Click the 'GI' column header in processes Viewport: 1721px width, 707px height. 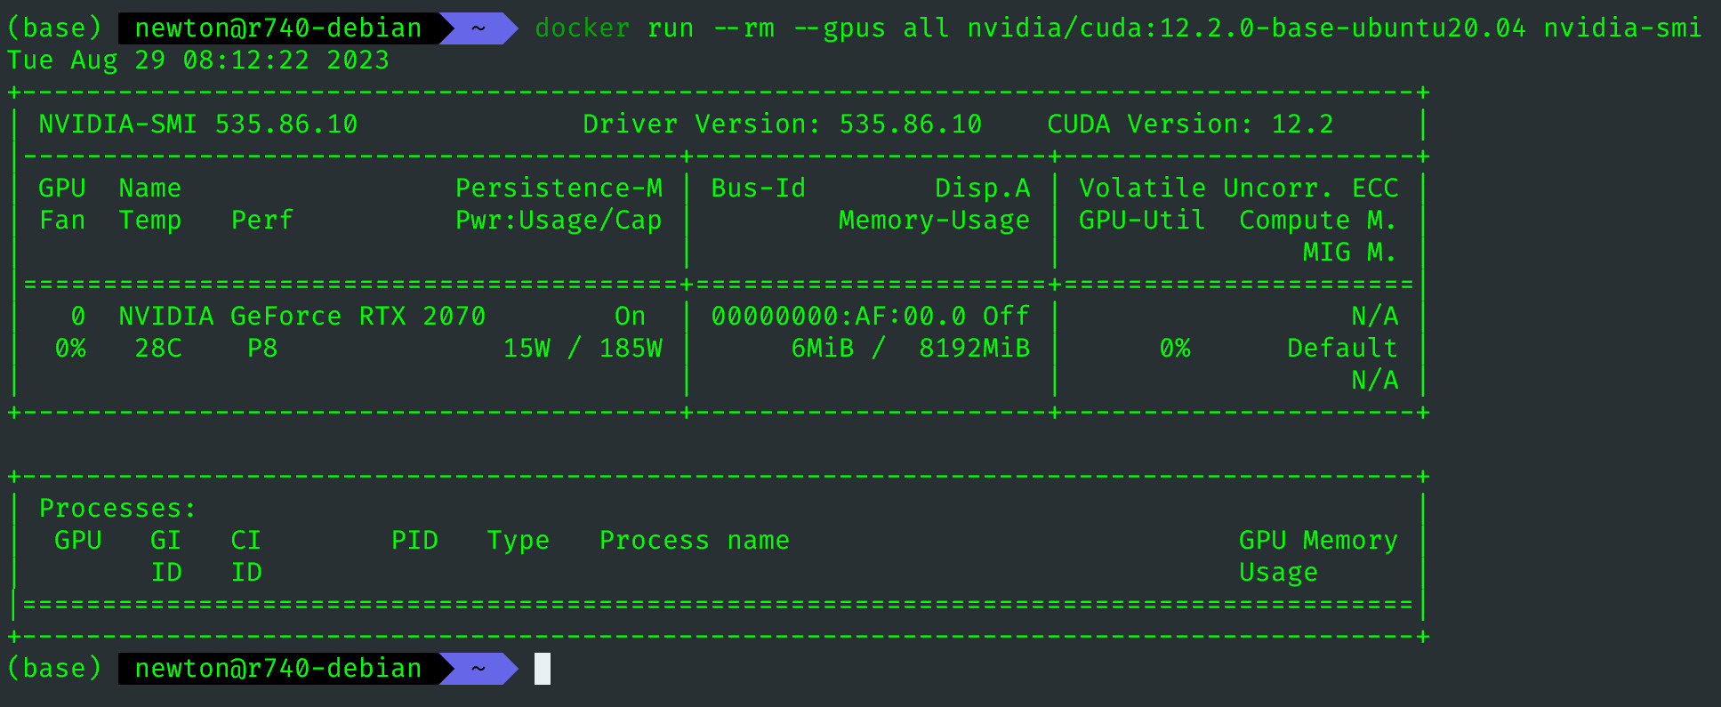click(166, 541)
